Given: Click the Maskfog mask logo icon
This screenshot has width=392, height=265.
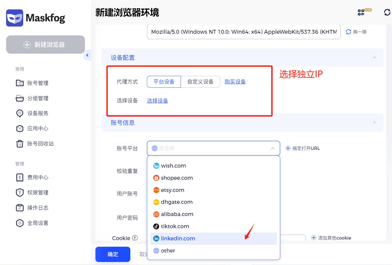Looking at the screenshot, I should click(15, 18).
